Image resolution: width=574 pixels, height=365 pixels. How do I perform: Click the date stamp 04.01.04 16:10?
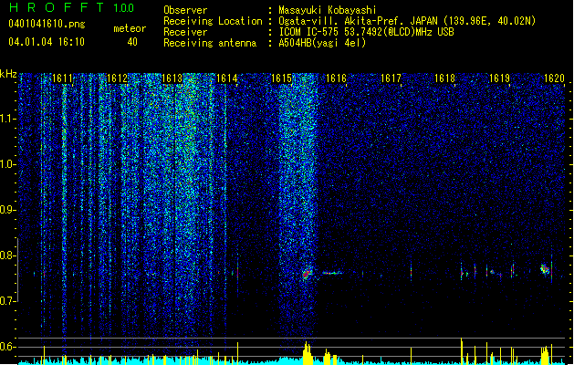47,42
